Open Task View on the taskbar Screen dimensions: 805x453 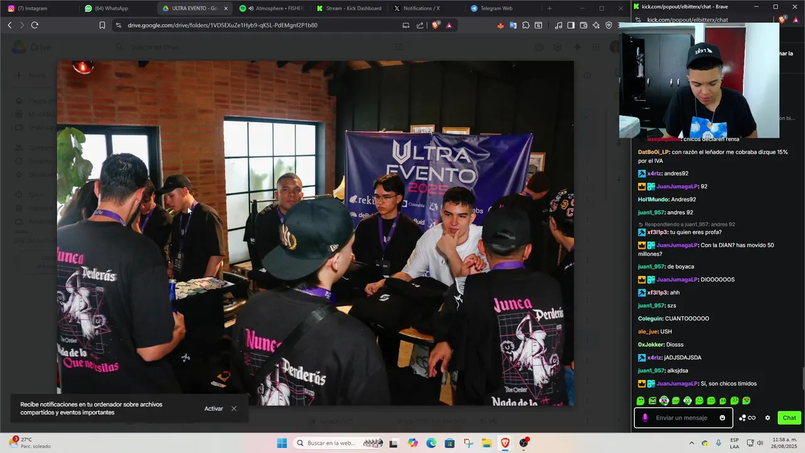[x=394, y=443]
